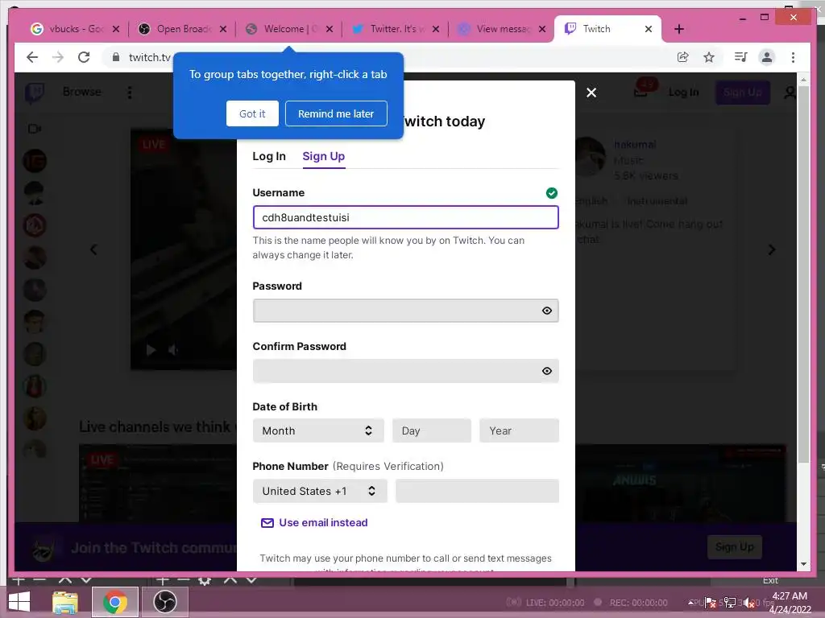Close the vbucks Google tab
Screen dimensions: 825x618
116,29
